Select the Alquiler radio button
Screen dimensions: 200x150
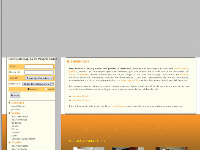[x=29, y=89]
